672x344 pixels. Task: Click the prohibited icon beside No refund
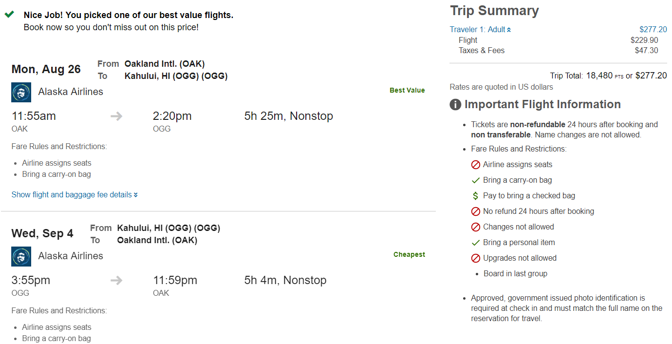pos(476,211)
